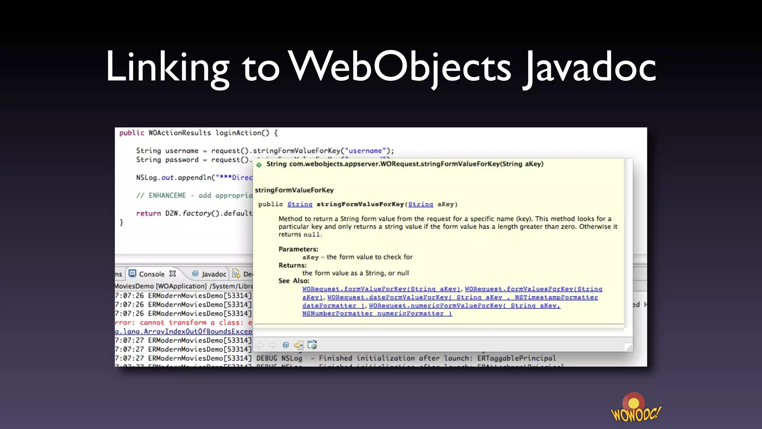
Task: Click the Forward arrow in Javadoc popup
Action: tap(272, 345)
